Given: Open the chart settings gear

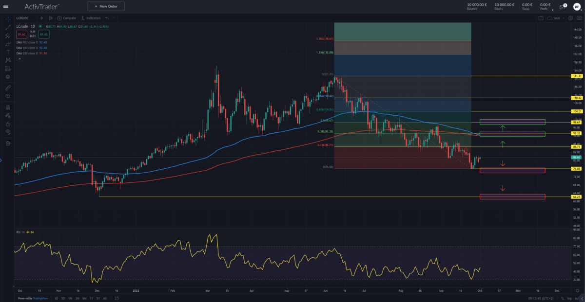Looking at the screenshot, I should 570,18.
